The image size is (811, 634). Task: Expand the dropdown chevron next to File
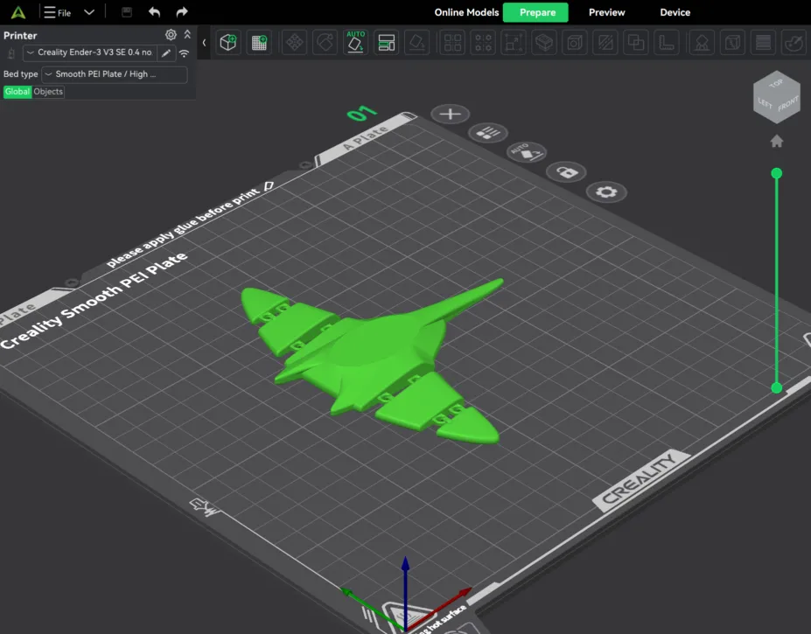click(89, 12)
